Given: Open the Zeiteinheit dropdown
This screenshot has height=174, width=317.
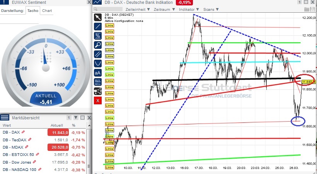Looking at the screenshot, I should pyautogui.click(x=138, y=10).
